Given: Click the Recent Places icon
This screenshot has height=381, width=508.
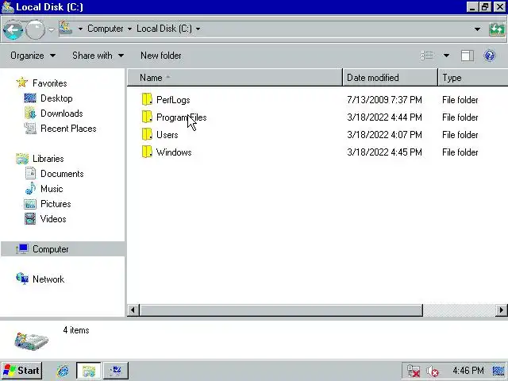Looking at the screenshot, I should click(x=30, y=129).
